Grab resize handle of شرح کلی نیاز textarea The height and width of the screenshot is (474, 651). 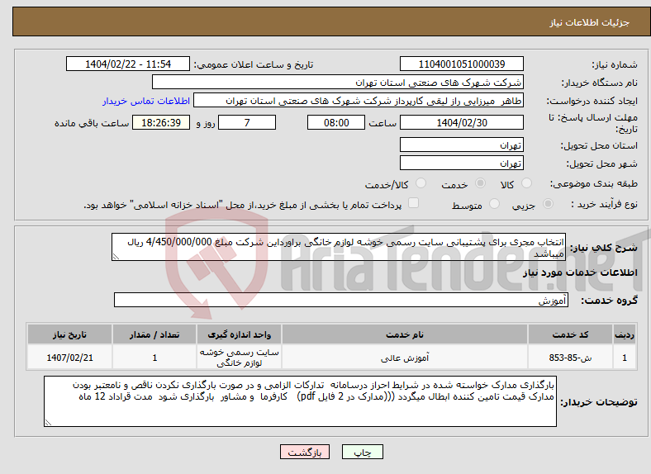pos(116,257)
